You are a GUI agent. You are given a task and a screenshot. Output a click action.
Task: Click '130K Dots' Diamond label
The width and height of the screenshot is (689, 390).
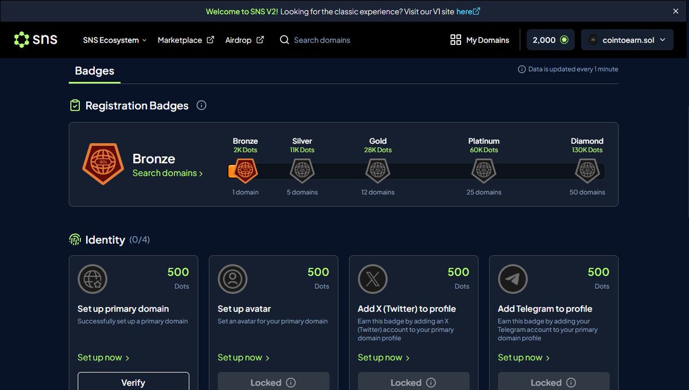587,150
